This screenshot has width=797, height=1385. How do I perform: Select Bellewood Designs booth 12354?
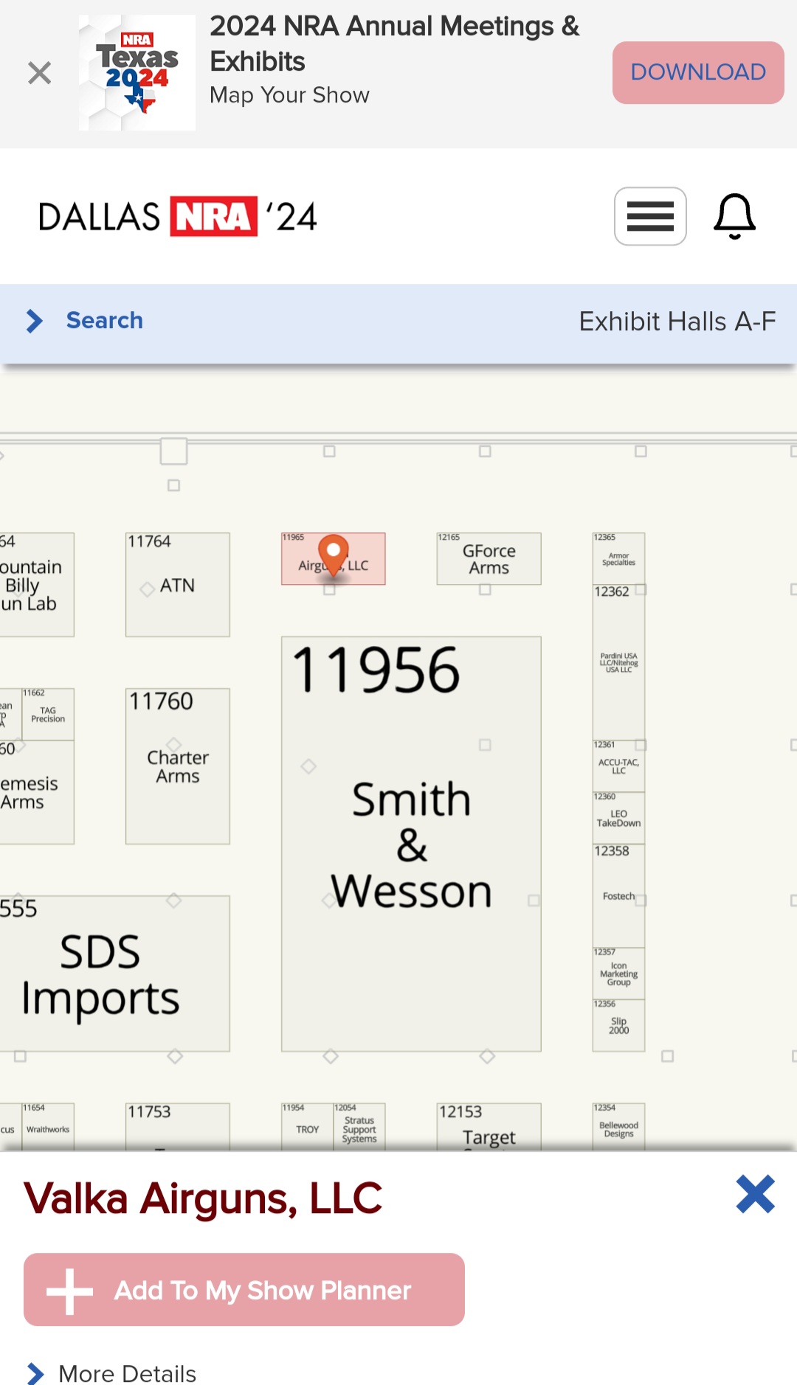click(x=618, y=1127)
